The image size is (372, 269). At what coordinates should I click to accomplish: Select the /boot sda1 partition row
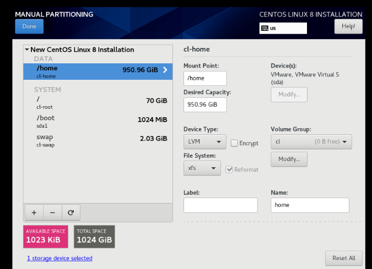pos(98,122)
